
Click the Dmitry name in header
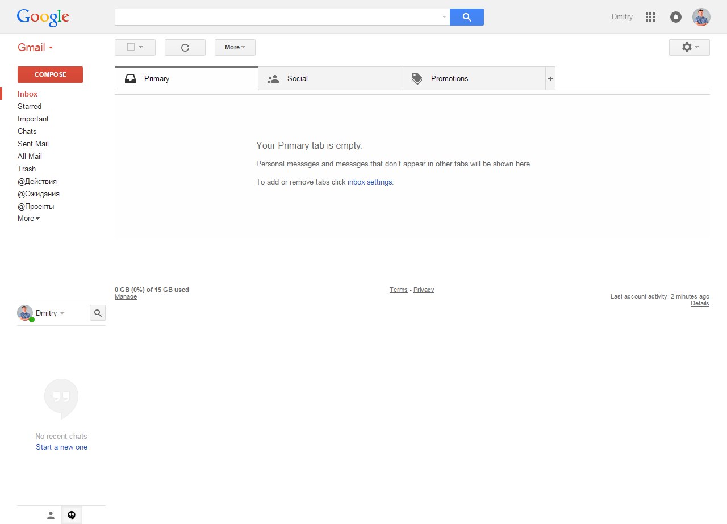pyautogui.click(x=622, y=17)
